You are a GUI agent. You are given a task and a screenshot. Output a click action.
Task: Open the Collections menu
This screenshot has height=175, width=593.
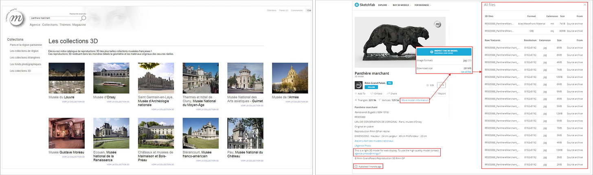50,25
